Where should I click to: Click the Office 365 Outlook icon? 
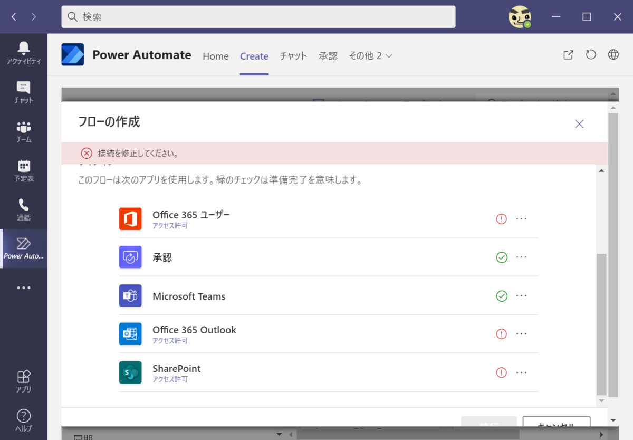(x=130, y=334)
